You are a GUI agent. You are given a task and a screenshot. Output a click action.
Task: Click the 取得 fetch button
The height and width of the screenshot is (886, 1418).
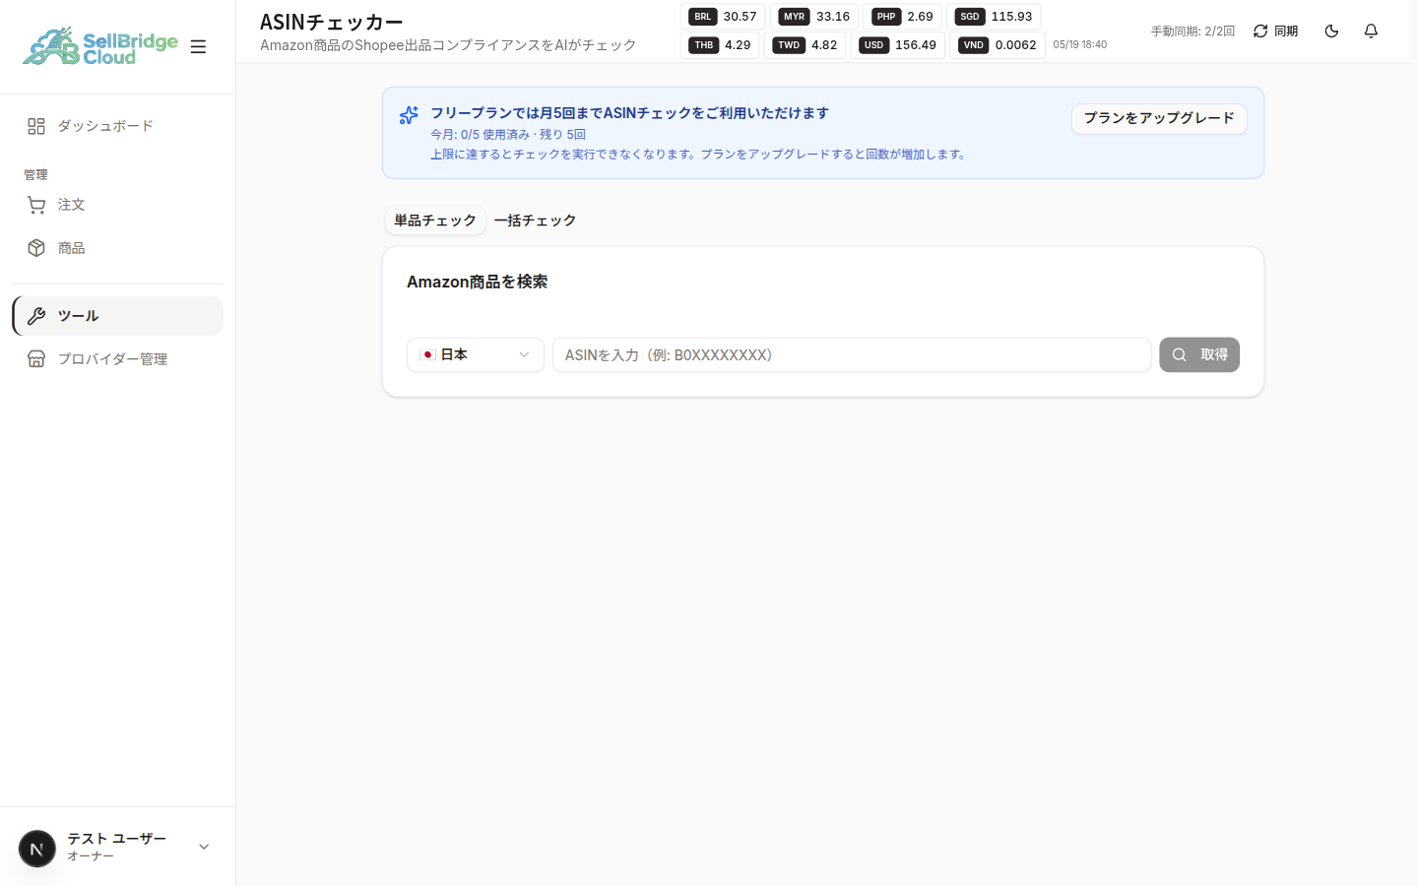(1199, 355)
